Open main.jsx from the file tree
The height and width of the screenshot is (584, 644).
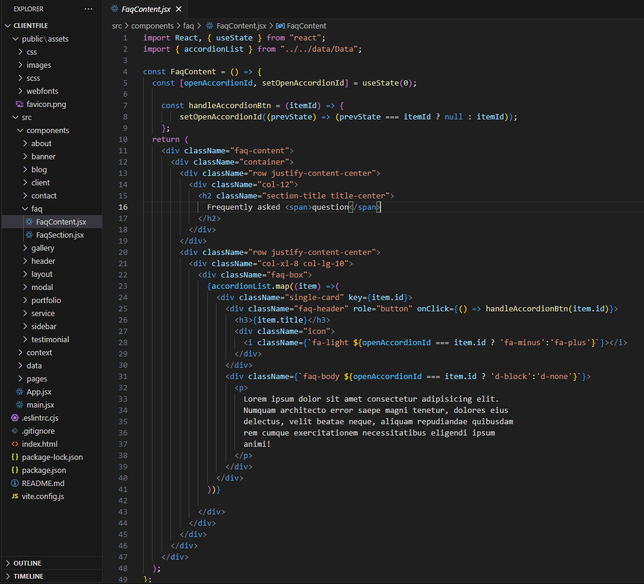pos(40,405)
